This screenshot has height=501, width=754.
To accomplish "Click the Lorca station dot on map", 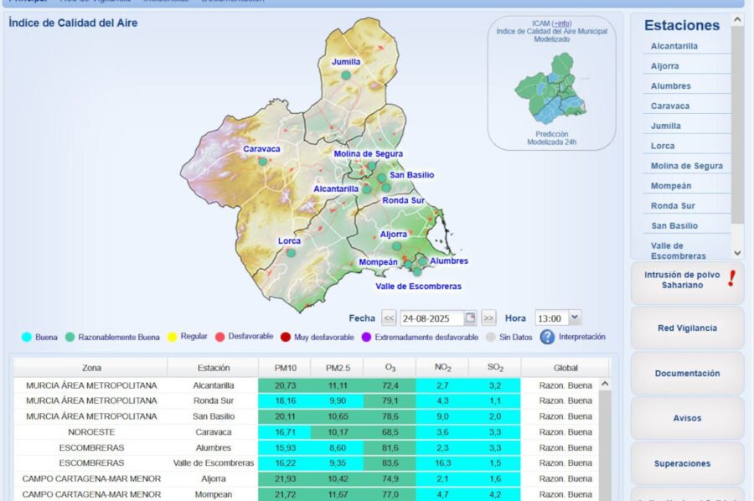I will click(291, 253).
